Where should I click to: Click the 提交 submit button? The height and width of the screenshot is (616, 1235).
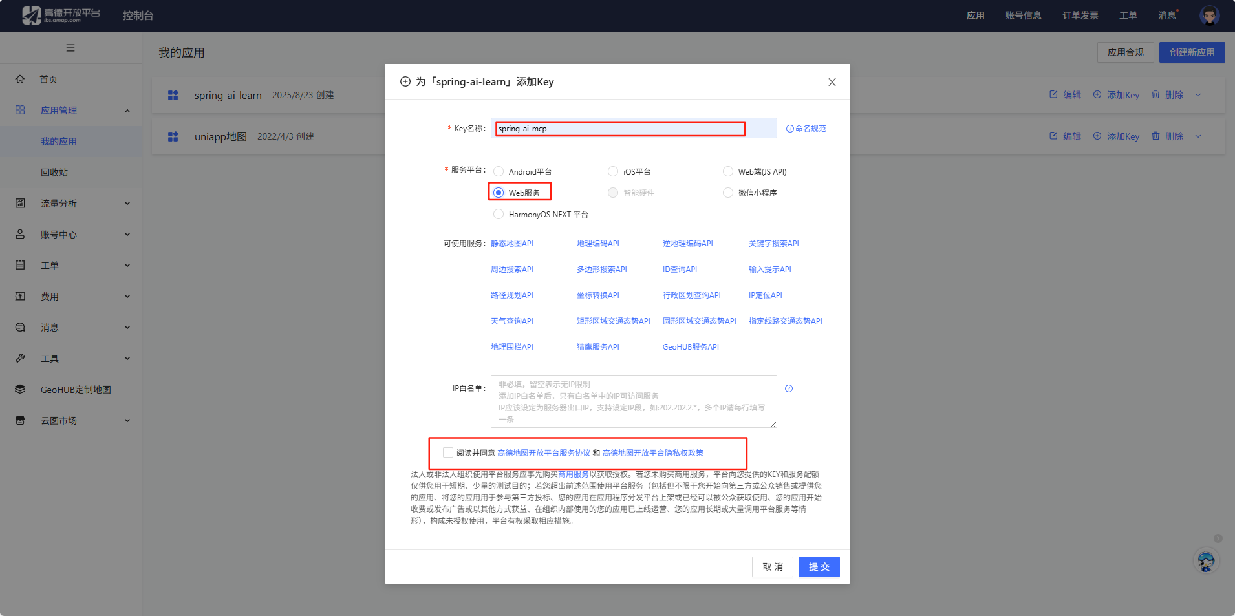[x=819, y=567]
